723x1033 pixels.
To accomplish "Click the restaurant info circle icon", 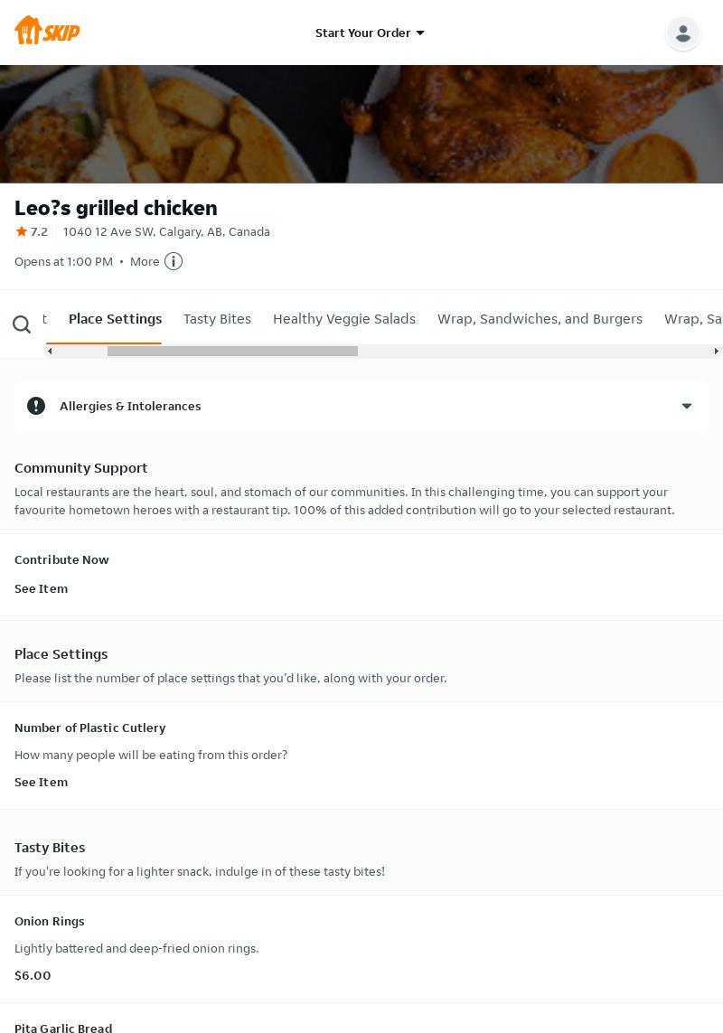I will pos(174,261).
